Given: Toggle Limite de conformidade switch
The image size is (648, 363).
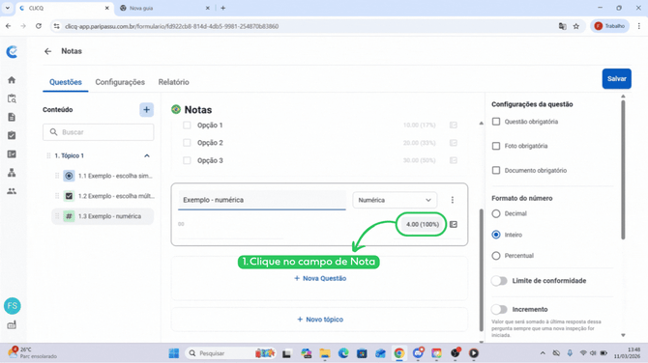Looking at the screenshot, I should click(499, 281).
